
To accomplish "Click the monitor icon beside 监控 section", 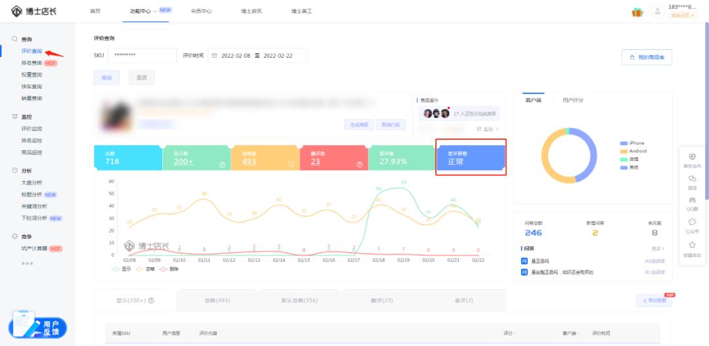I will click(14, 117).
